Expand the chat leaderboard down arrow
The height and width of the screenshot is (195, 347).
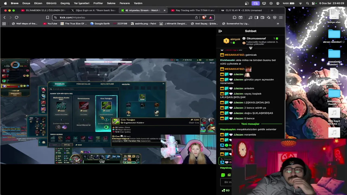(250, 48)
